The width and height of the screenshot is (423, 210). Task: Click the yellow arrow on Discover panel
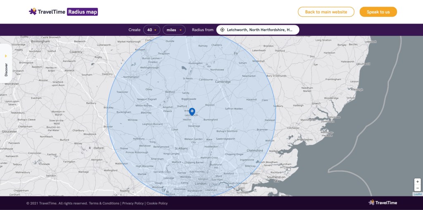[6, 56]
